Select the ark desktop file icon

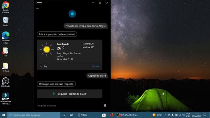(6, 52)
